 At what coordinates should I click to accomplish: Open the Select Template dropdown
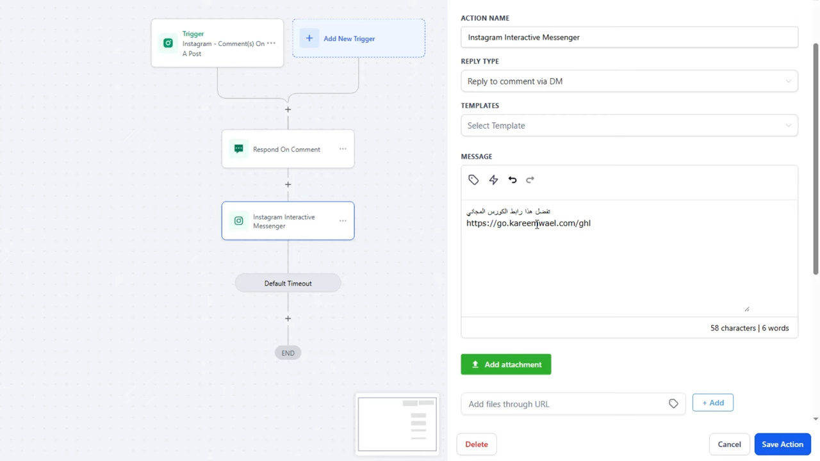pyautogui.click(x=629, y=125)
